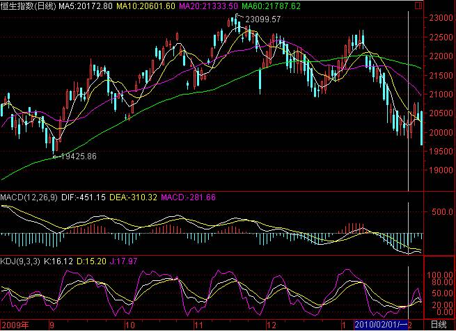The image size is (456, 331).
Task: Click the highlighted 2010/02/01/一 date label
Action: (381, 325)
